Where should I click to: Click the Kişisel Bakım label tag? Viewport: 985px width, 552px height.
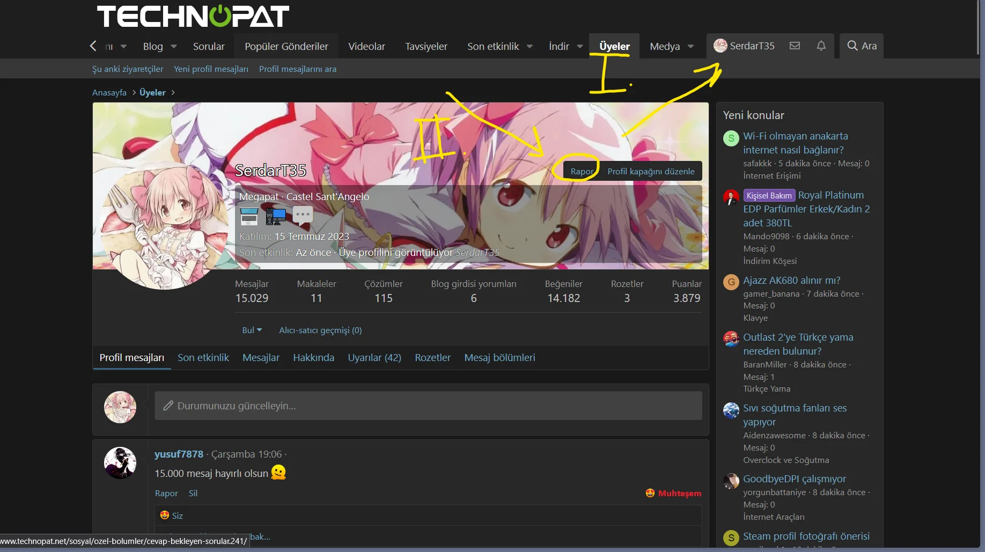click(769, 195)
